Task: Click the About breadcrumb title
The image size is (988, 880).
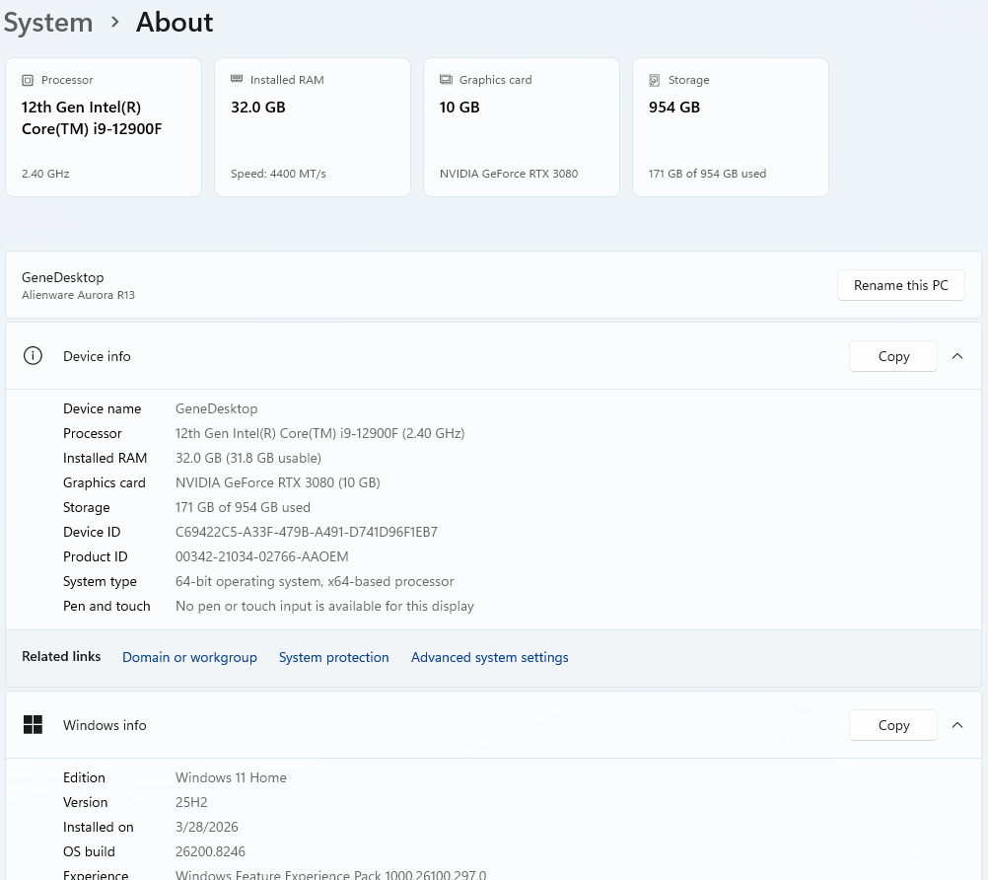Action: pos(175,23)
